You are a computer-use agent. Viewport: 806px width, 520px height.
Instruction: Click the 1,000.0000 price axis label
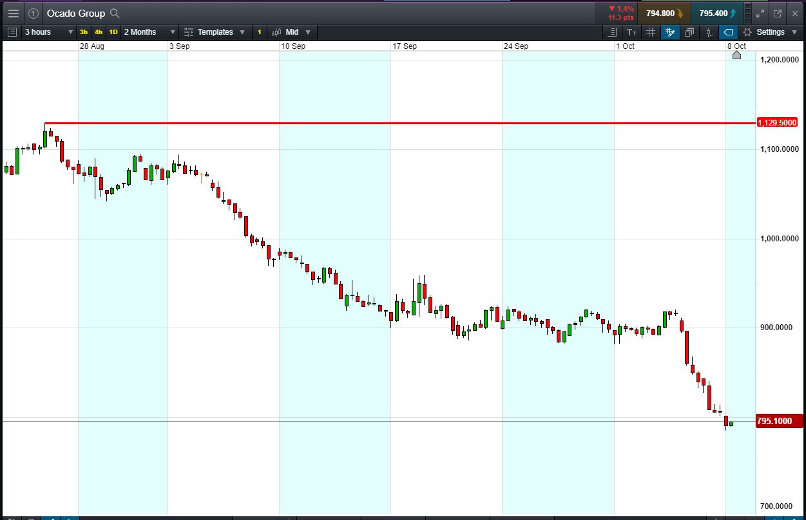point(780,239)
